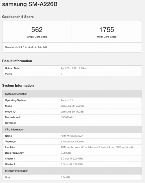Click the CPU Name ARM MT6833V/NZA
This screenshot has height=183, width=145.
(72, 136)
